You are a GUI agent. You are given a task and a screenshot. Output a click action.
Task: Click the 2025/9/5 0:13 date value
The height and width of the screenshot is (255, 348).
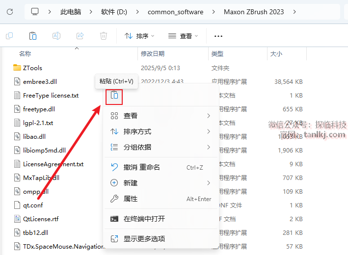[x=161, y=68]
